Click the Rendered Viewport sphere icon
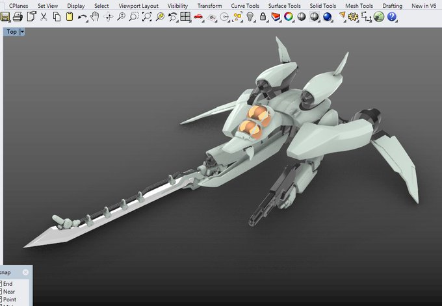The width and height of the screenshot is (442, 306). (315, 17)
